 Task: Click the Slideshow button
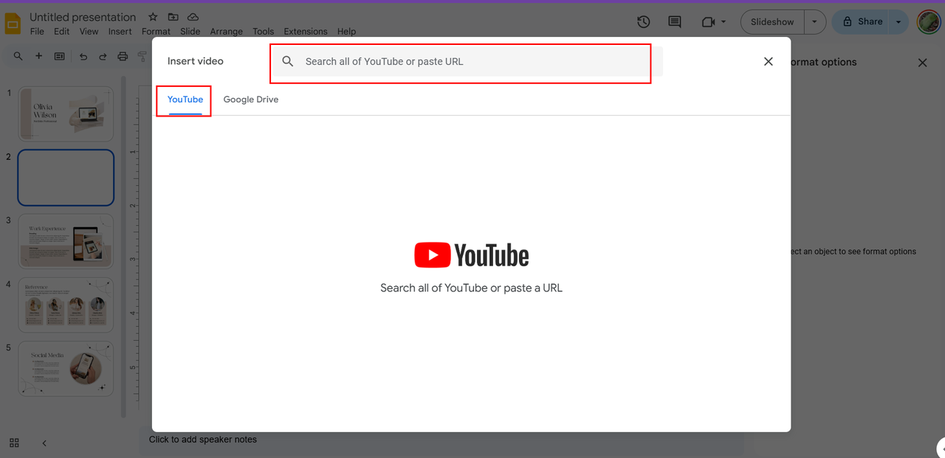pos(772,22)
